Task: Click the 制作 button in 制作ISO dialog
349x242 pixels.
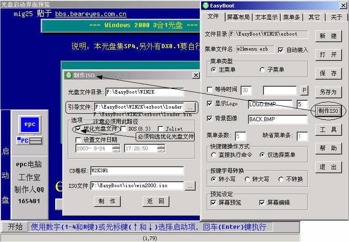Action: click(107, 201)
